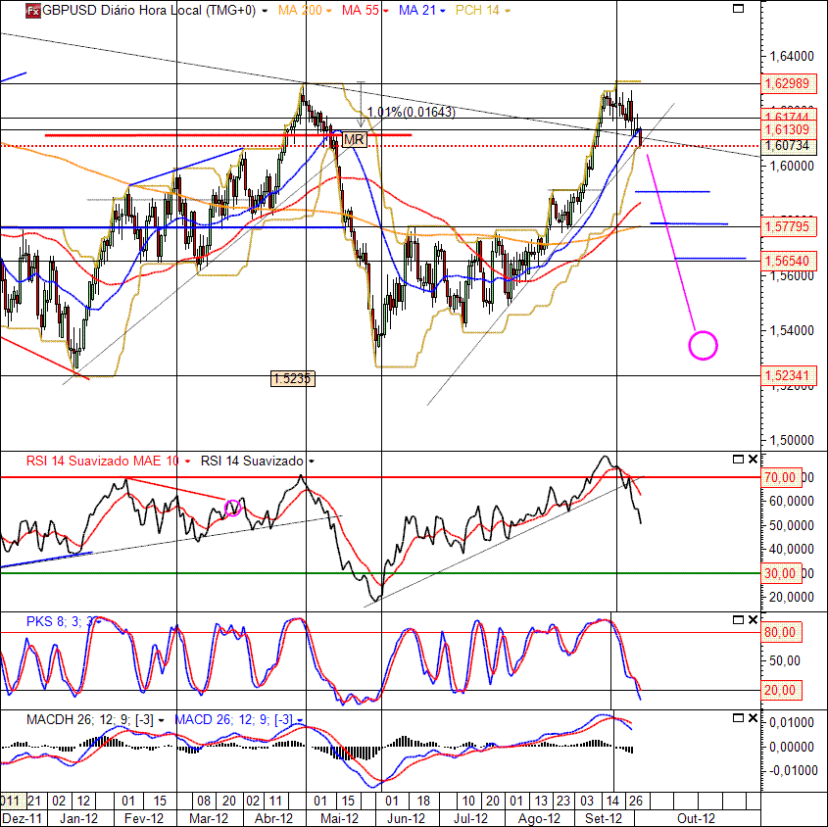Open the MA 55 indicator dropdown
Viewport: 828px width, 827px height.
(x=386, y=11)
